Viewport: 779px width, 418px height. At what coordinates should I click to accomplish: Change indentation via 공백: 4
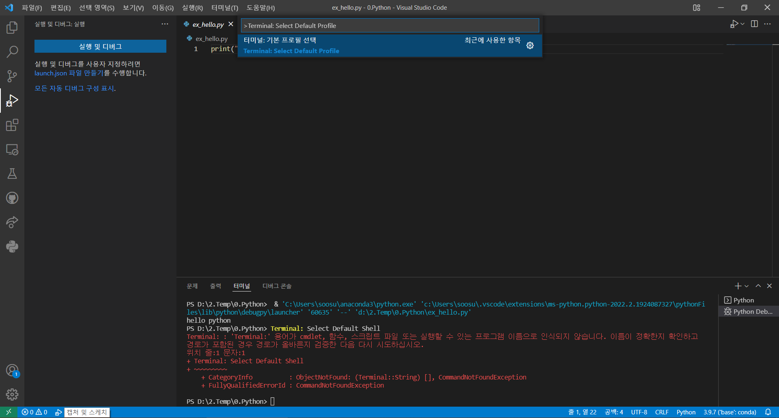614,412
